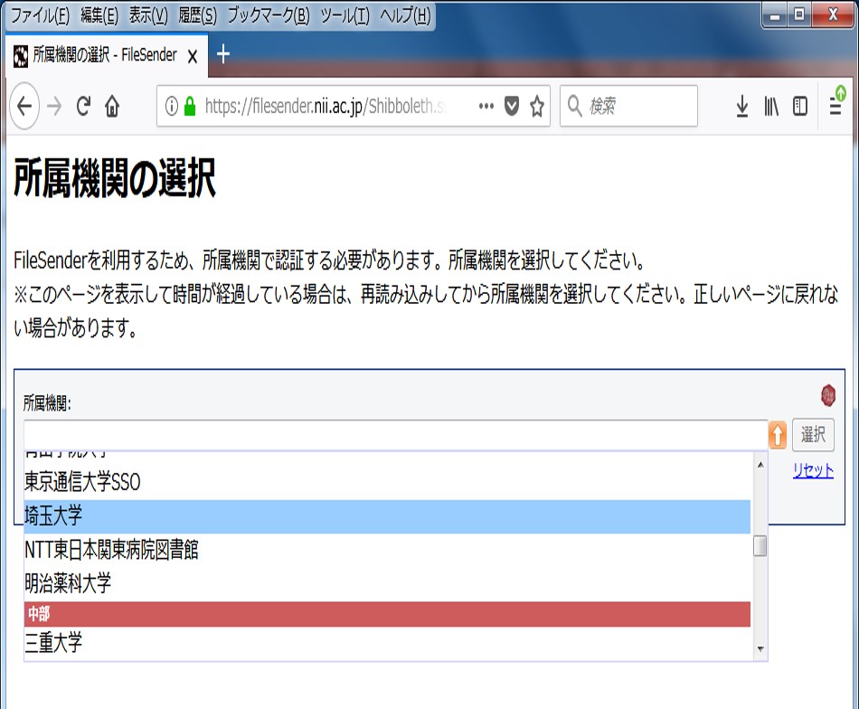The height and width of the screenshot is (709, 859).
Task: Select 東京通信大学SSO from the list
Action: [x=387, y=482]
